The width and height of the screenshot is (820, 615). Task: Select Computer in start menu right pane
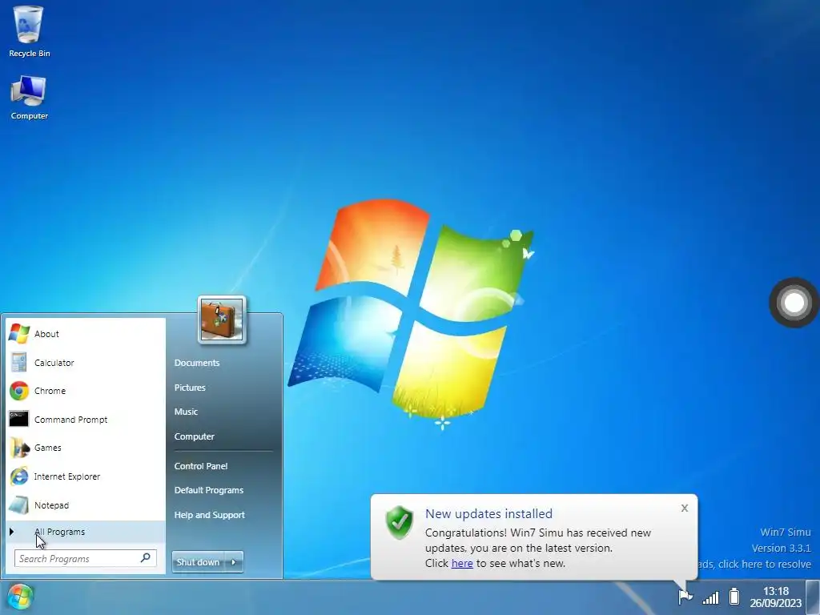195,436
